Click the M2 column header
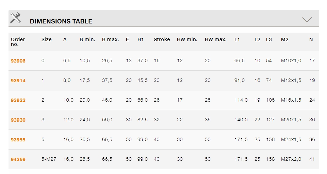This screenshot has width=327, height=174. [x=285, y=39]
